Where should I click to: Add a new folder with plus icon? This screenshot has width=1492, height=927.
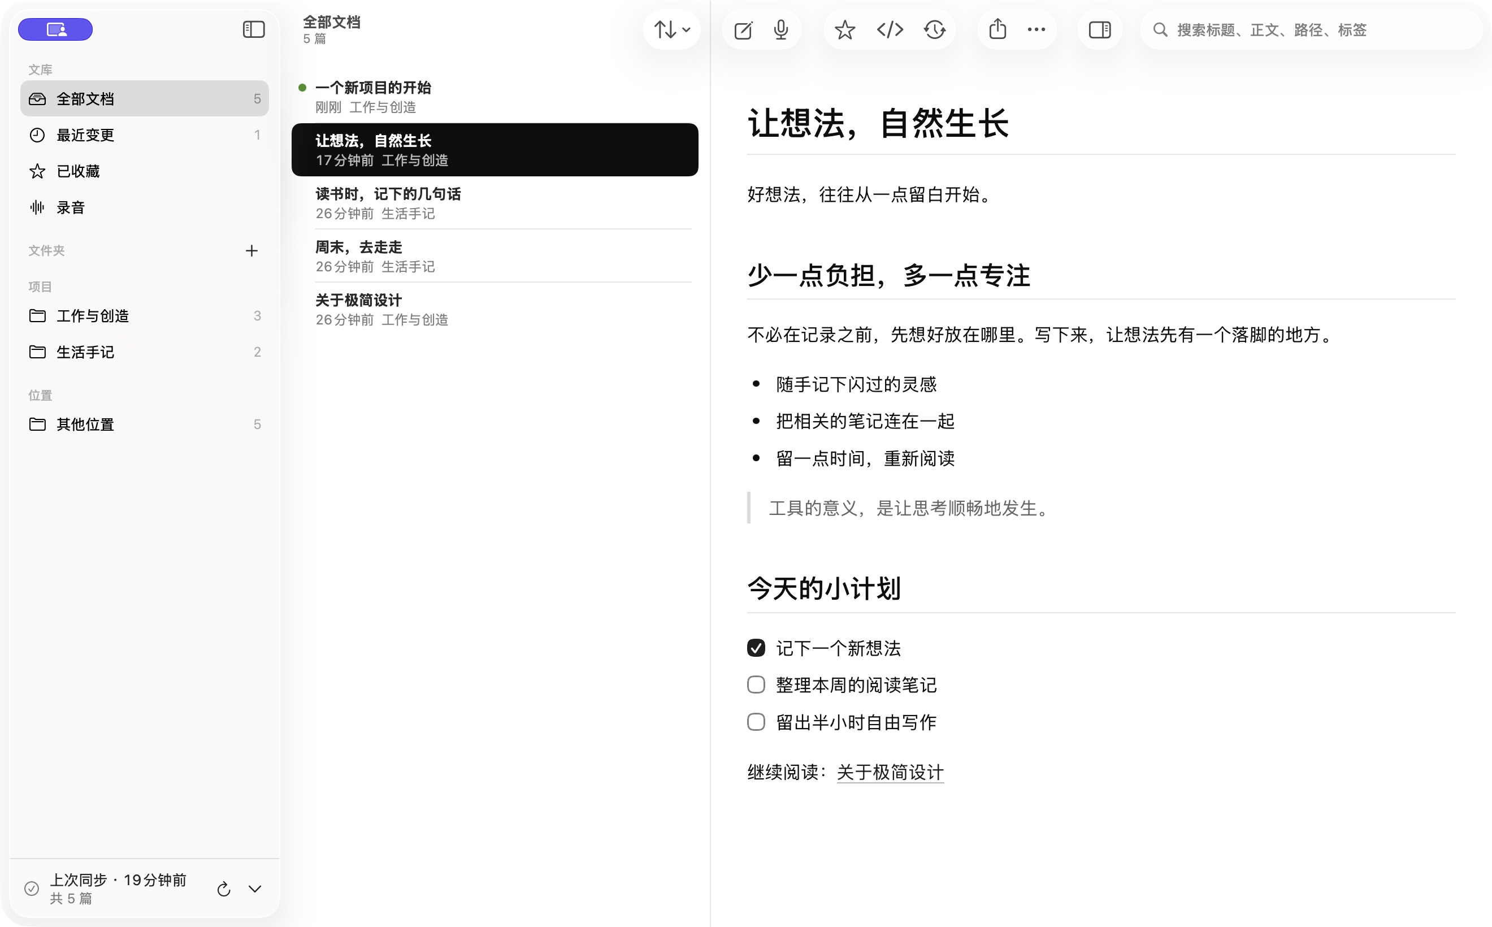pos(251,251)
